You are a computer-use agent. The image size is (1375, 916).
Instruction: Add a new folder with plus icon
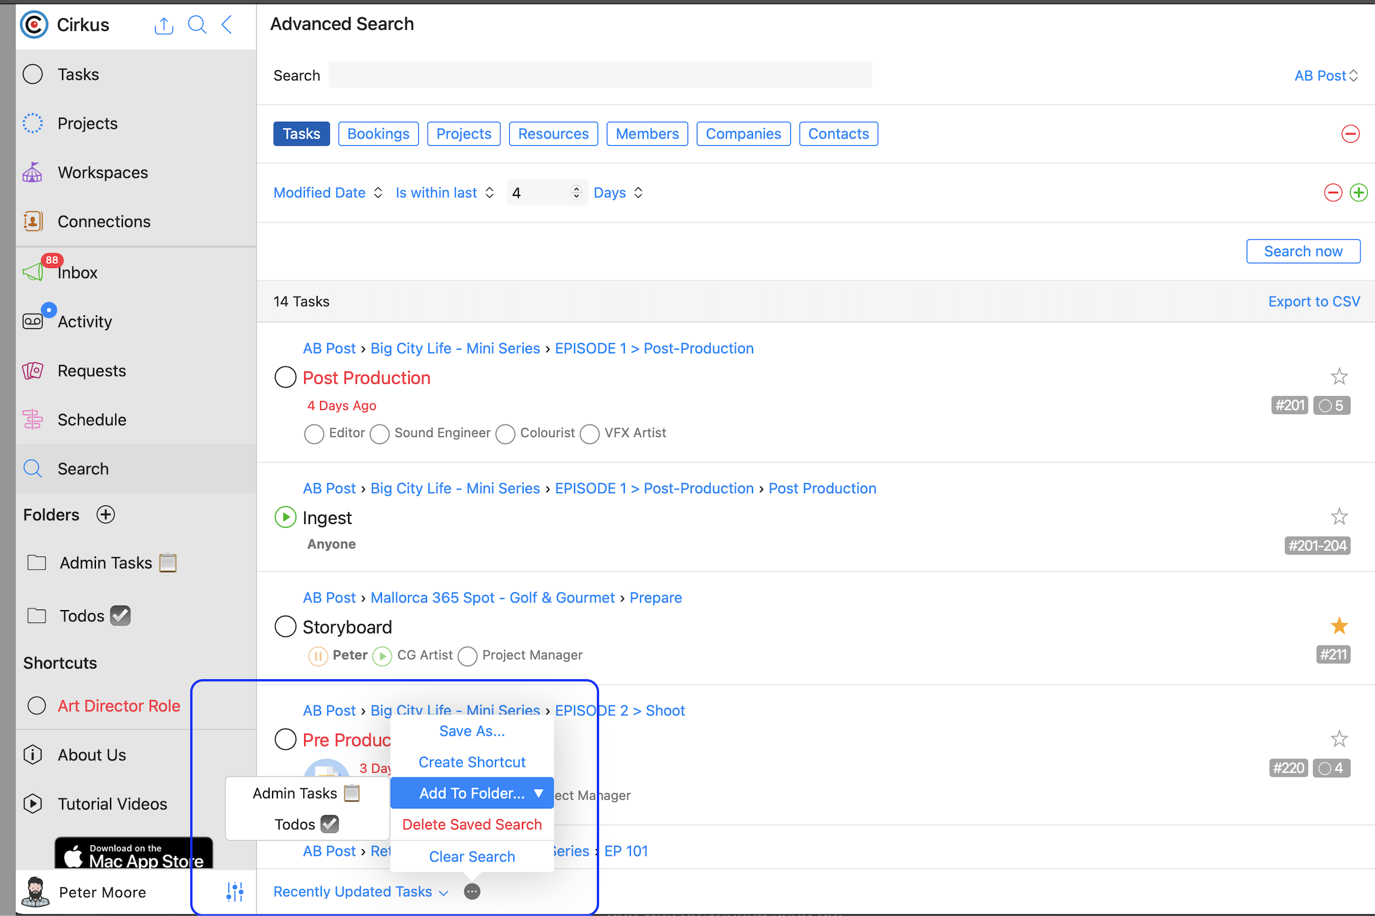pos(106,515)
